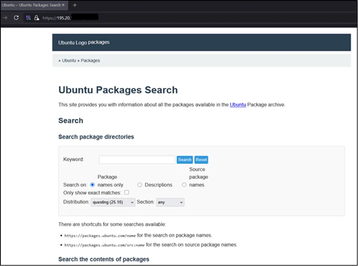Click the packages.ubuntu.com/src:name shortcut text
The height and width of the screenshot is (266, 358).
(x=105, y=245)
